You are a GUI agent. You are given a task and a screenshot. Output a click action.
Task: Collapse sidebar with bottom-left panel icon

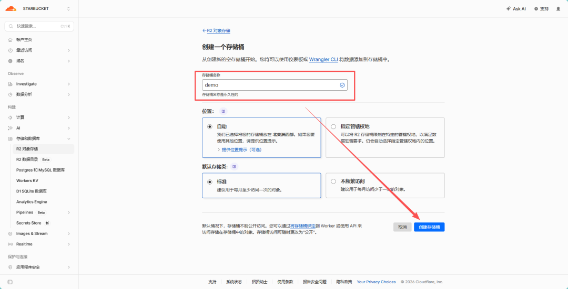coord(10,282)
